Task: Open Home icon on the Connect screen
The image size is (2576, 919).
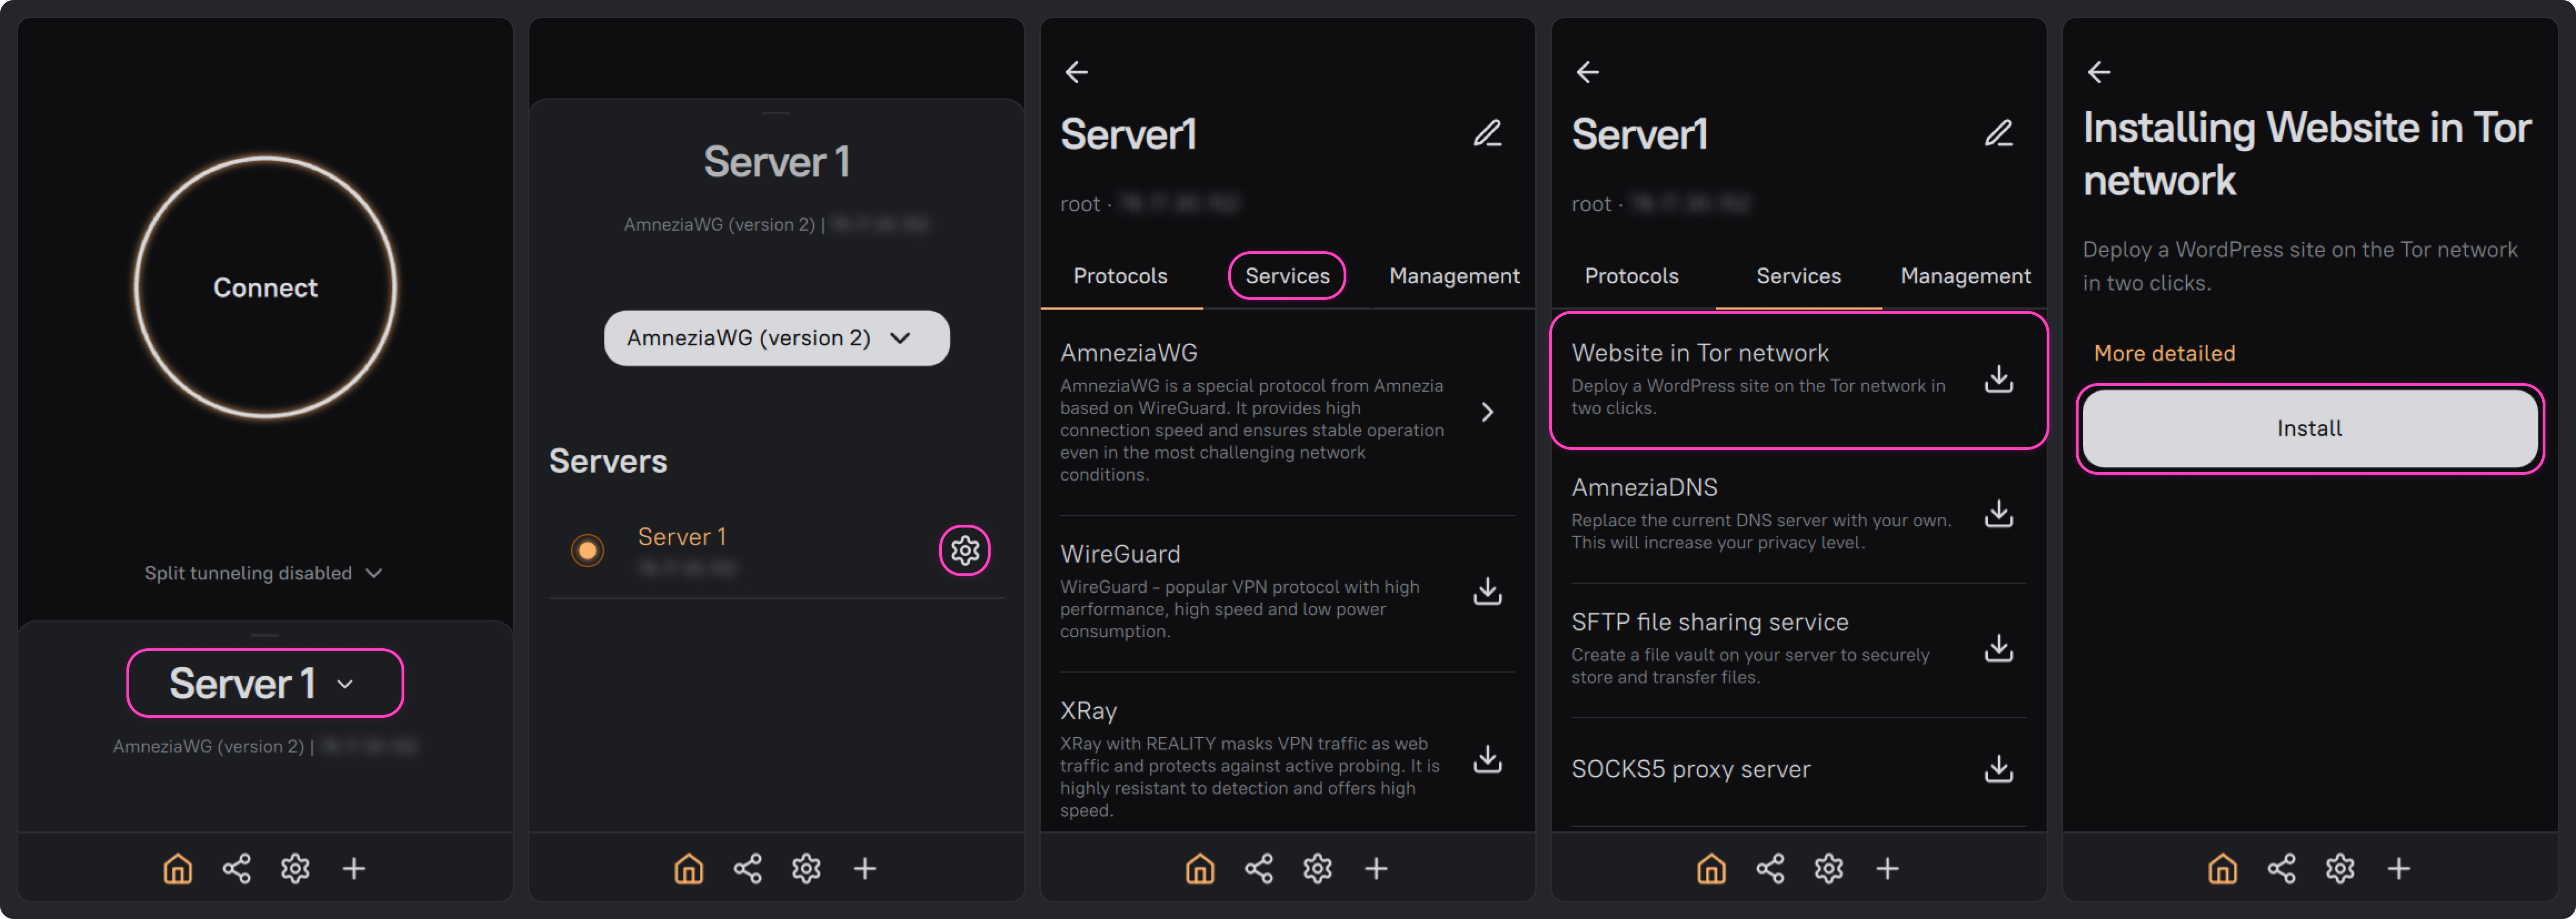Action: point(178,868)
